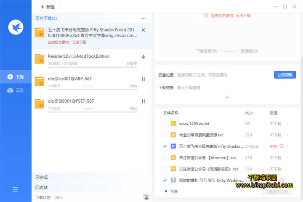The width and height of the screenshot is (303, 202).
Task: Pause the olo@sis001@ABP-587 download
Action: pos(143,79)
